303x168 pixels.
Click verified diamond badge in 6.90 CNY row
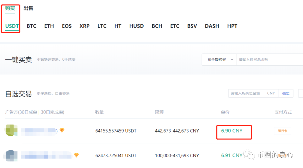coord(62,131)
